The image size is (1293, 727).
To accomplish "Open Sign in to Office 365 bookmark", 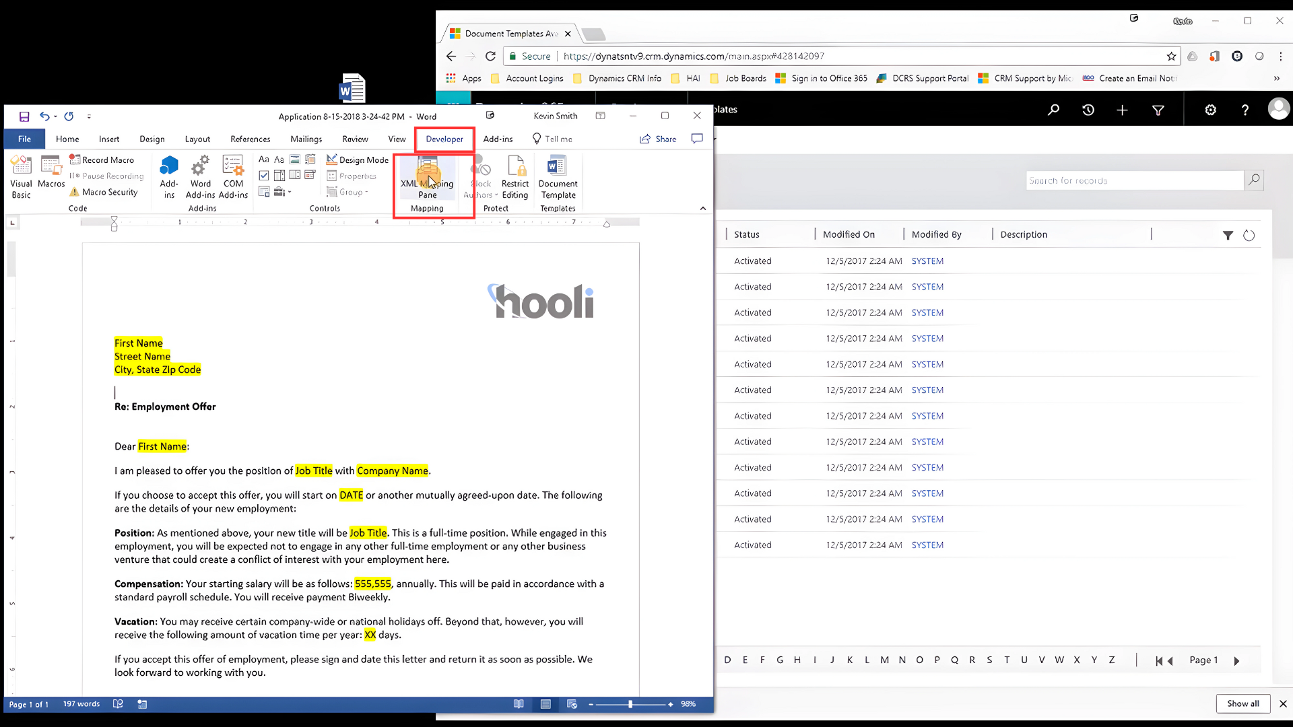I will coord(822,79).
